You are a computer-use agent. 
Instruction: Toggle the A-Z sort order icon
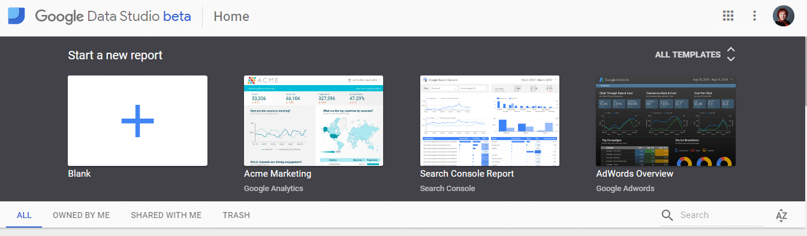pos(781,216)
